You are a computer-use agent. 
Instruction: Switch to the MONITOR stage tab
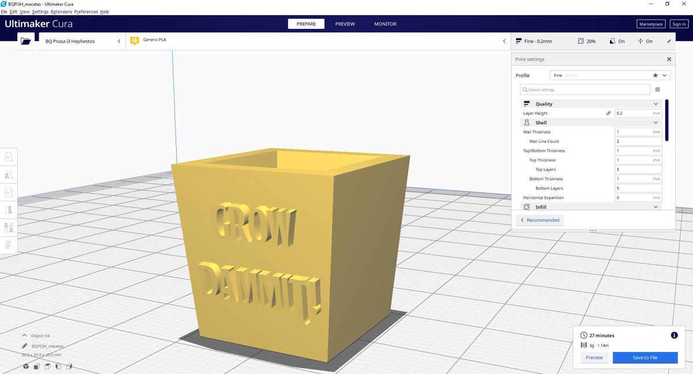point(385,24)
